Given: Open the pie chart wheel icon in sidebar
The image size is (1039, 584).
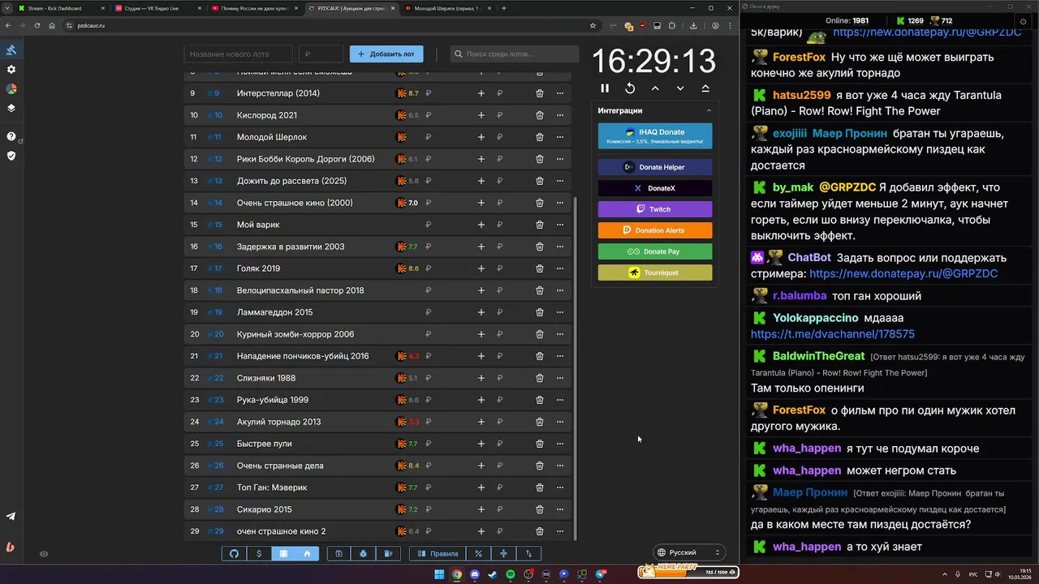Looking at the screenshot, I should click(11, 89).
